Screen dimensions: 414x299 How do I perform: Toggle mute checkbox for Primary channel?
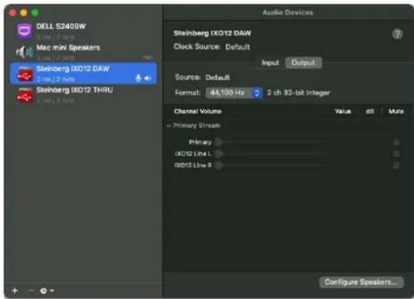click(396, 142)
